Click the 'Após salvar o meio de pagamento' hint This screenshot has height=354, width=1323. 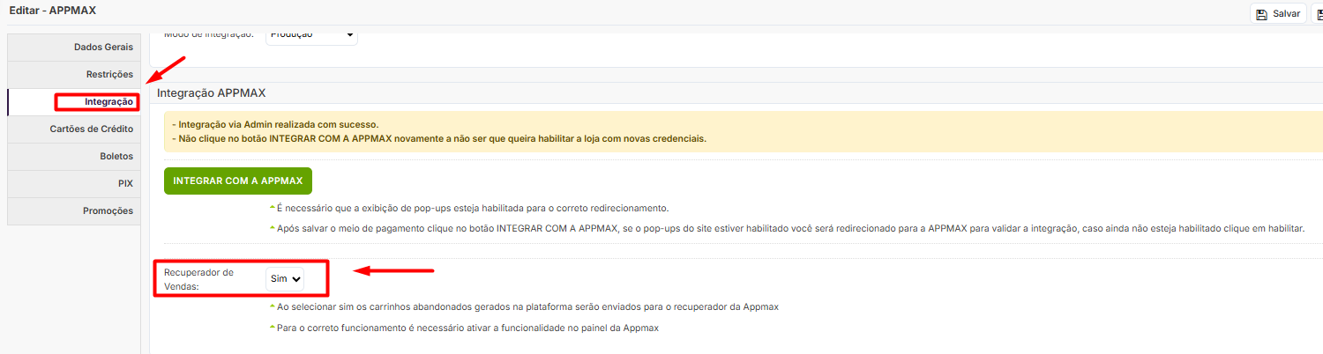point(790,229)
